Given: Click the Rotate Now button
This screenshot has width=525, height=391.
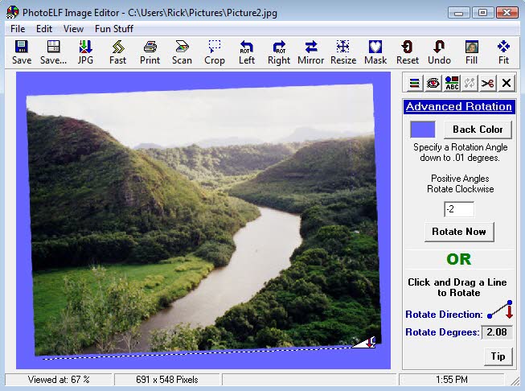Looking at the screenshot, I should coord(459,232).
